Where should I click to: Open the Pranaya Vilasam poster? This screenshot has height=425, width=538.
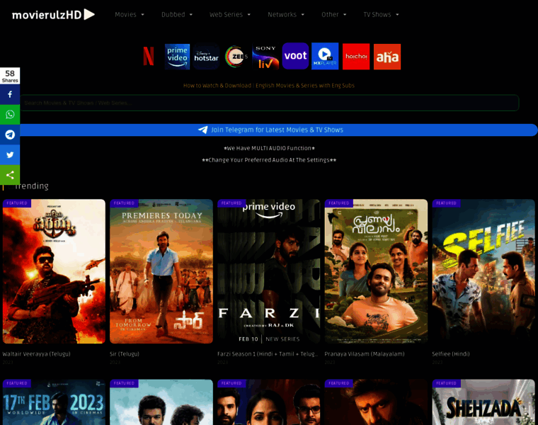(376, 271)
